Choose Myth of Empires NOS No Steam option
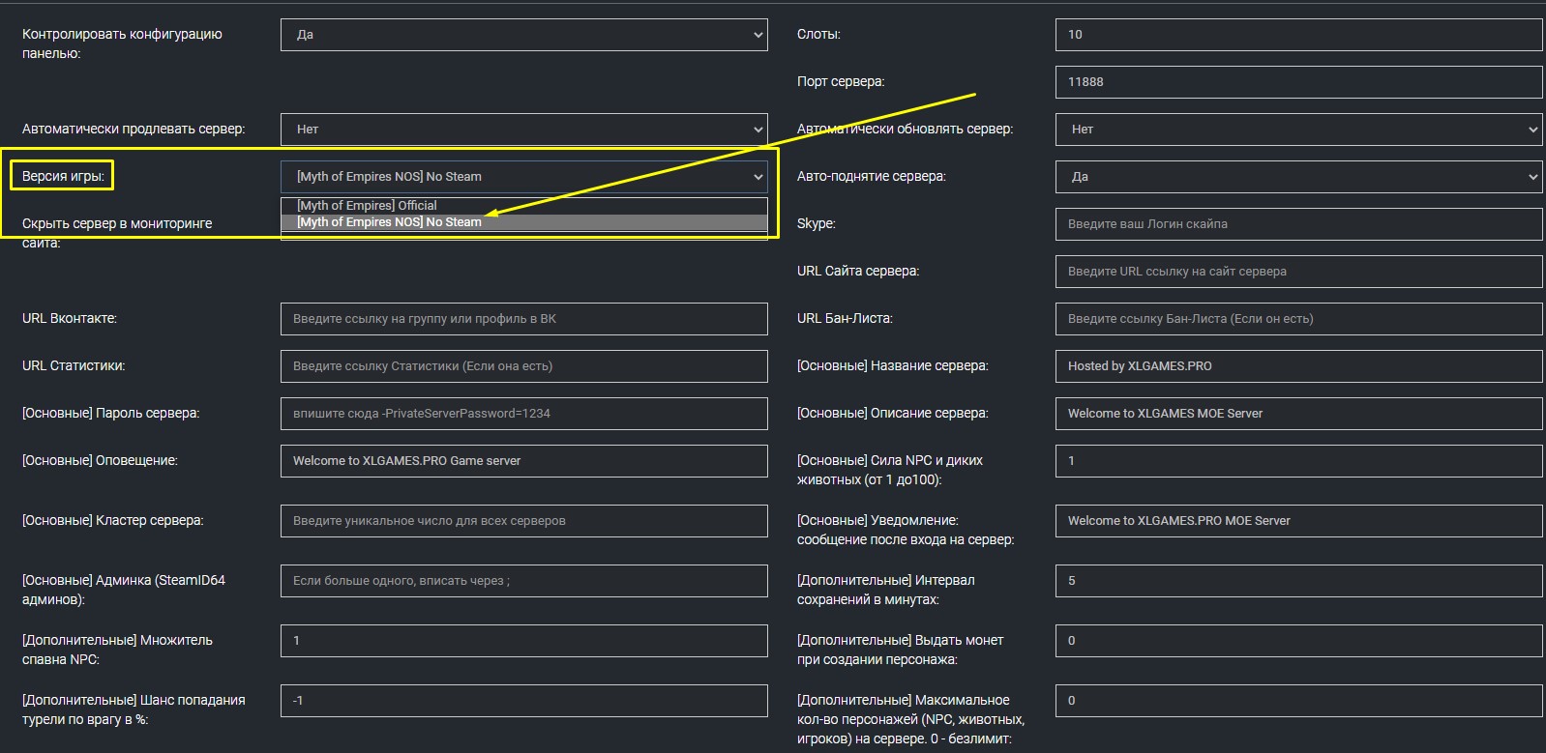 [x=389, y=222]
